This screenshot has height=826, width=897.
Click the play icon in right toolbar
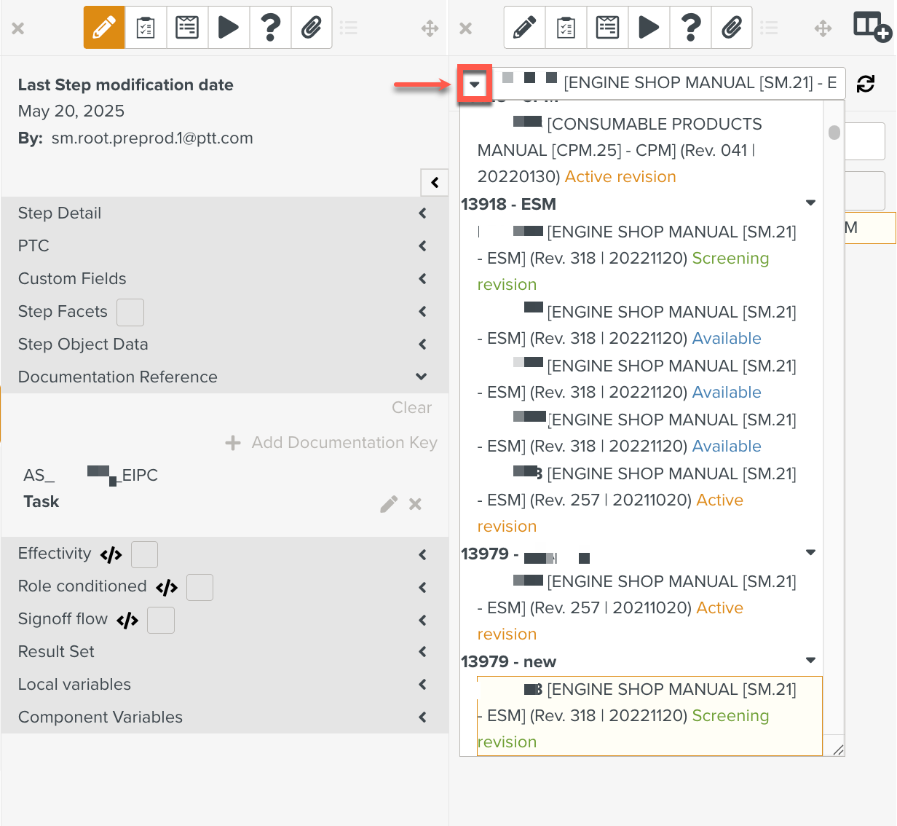649,28
